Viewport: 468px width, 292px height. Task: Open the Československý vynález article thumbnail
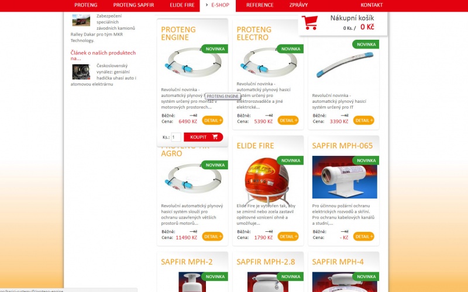(x=81, y=72)
